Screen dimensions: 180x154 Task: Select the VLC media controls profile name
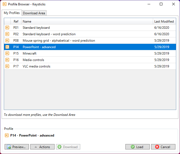point(36,66)
